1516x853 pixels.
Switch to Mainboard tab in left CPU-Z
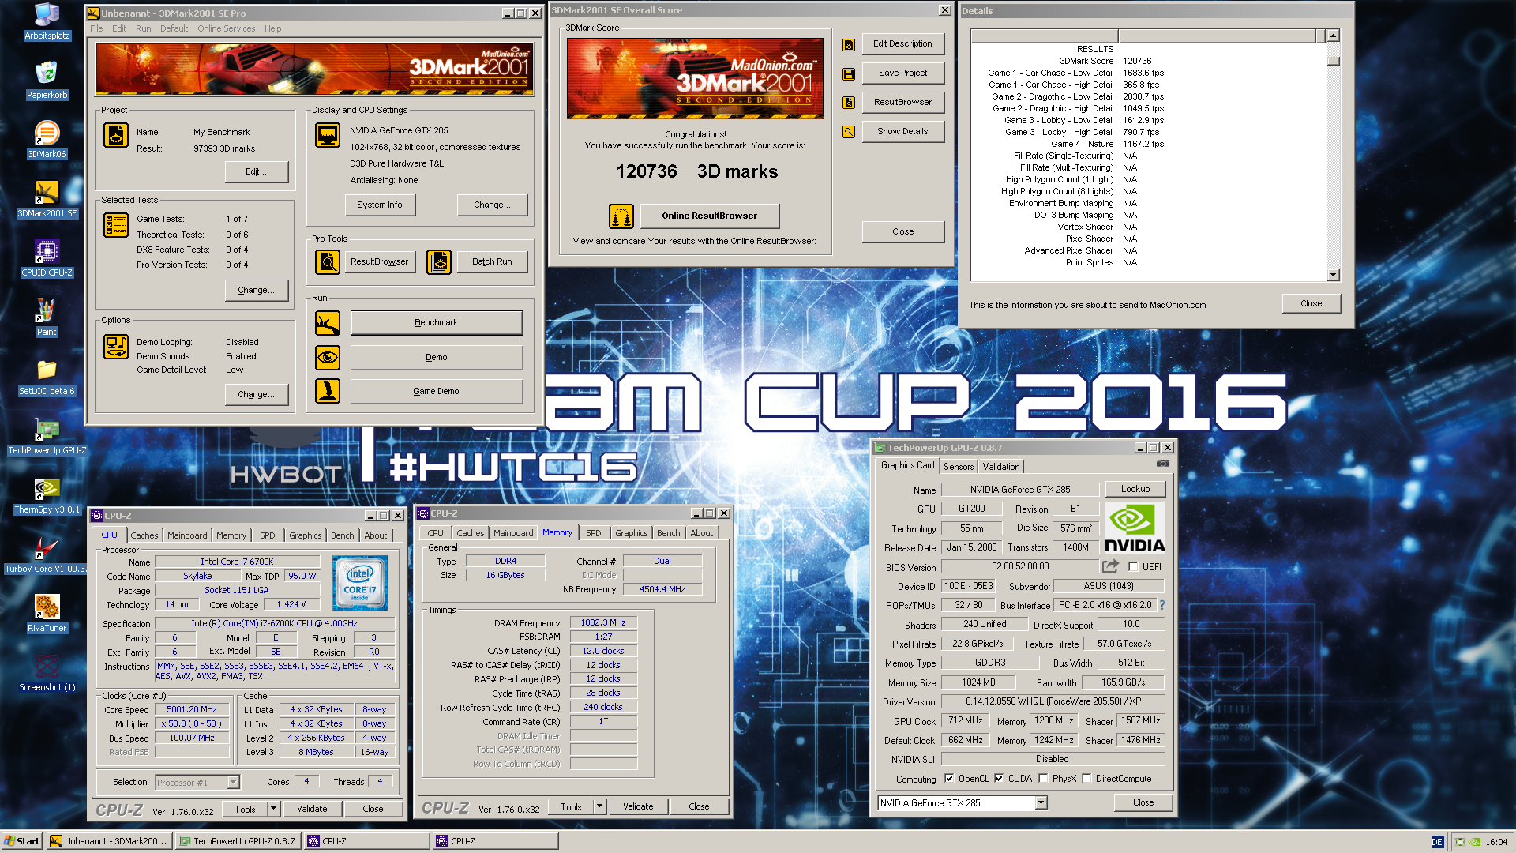(187, 535)
